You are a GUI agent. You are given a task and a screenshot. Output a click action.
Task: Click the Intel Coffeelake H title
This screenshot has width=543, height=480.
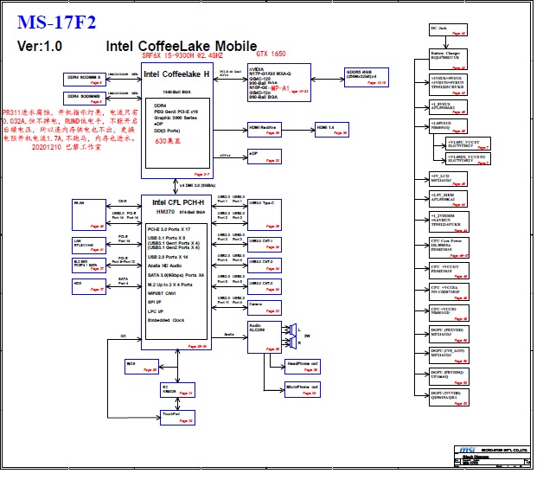[x=176, y=74]
